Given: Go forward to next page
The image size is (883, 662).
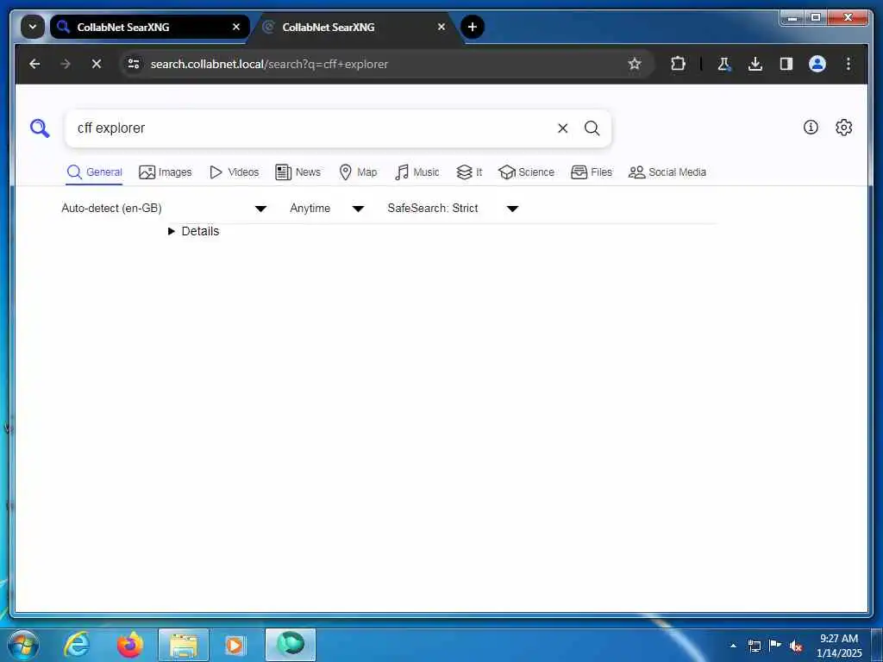Looking at the screenshot, I should [66, 64].
